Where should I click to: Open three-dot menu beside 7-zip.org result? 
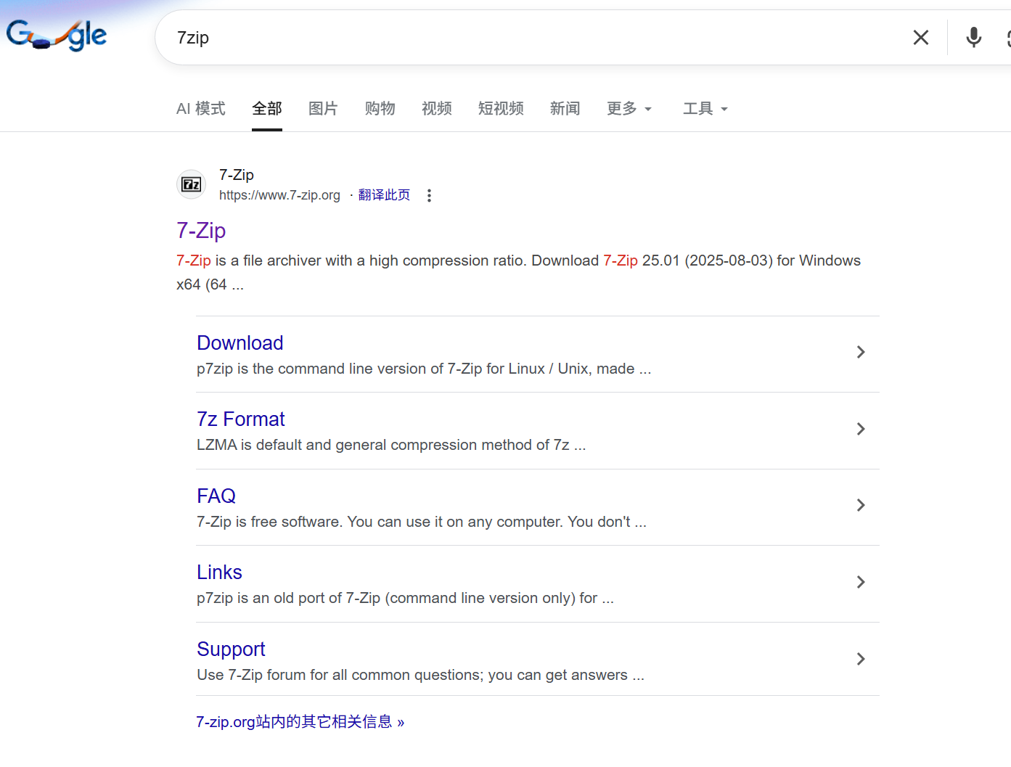430,195
